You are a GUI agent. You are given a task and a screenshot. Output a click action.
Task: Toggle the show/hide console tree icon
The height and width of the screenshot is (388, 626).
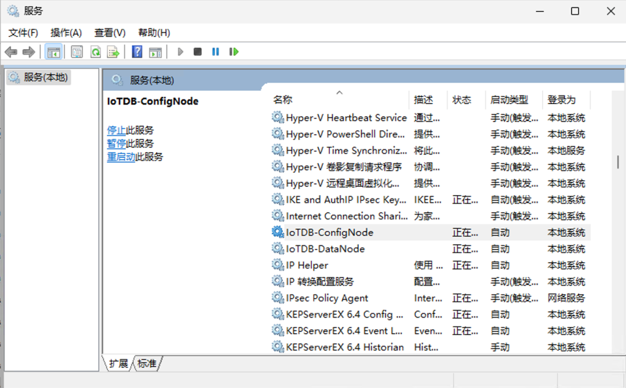tap(53, 52)
